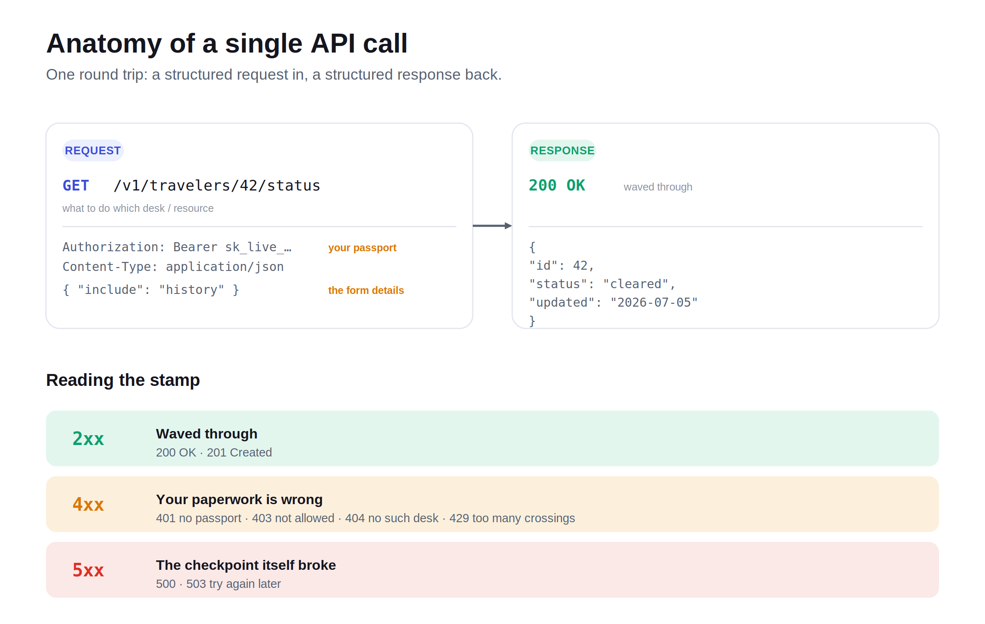Click the "id": 42, line
Image resolution: width=985 pixels, height=624 pixels.
561,266
